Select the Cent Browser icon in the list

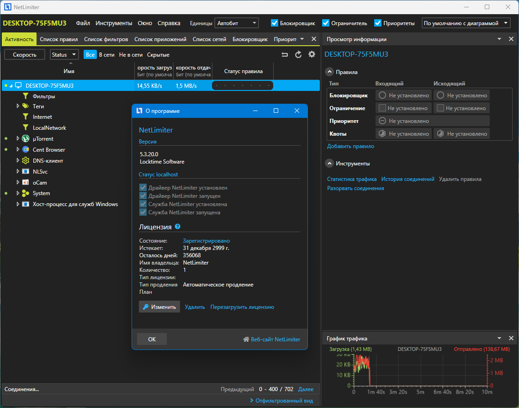click(x=26, y=149)
